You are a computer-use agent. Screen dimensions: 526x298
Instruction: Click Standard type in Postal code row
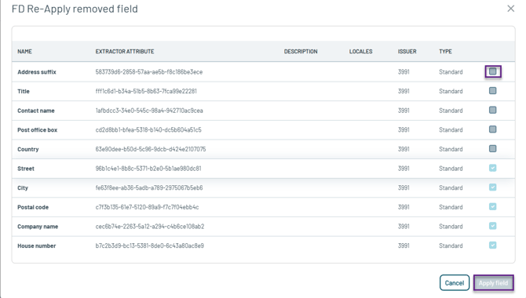pyautogui.click(x=451, y=207)
